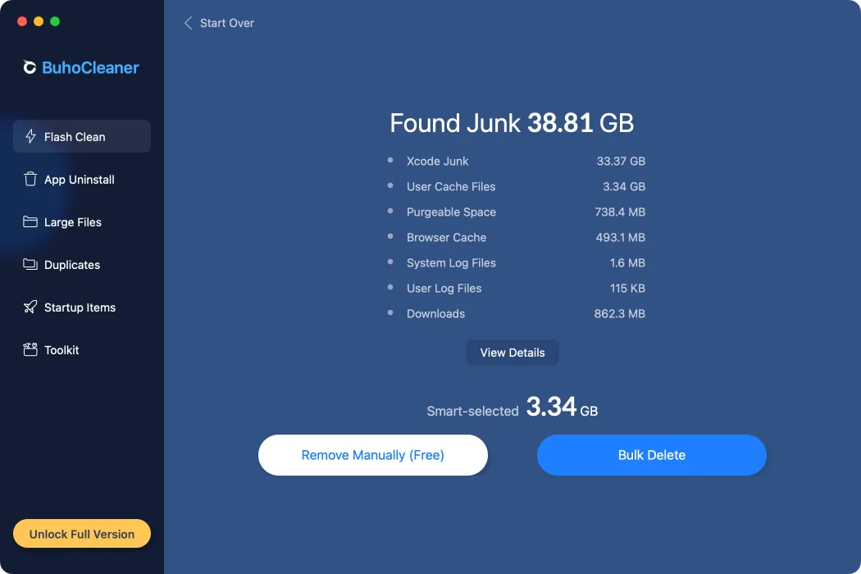861x574 pixels.
Task: Click the Bulk Delete button
Action: point(652,455)
